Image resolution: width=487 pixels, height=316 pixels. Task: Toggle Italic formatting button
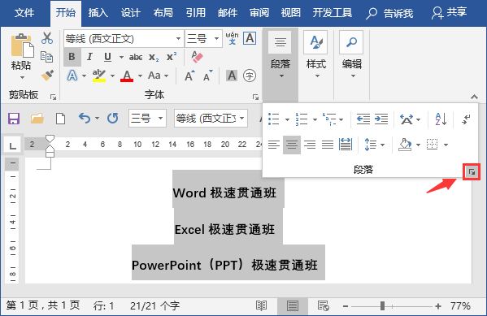(x=89, y=57)
